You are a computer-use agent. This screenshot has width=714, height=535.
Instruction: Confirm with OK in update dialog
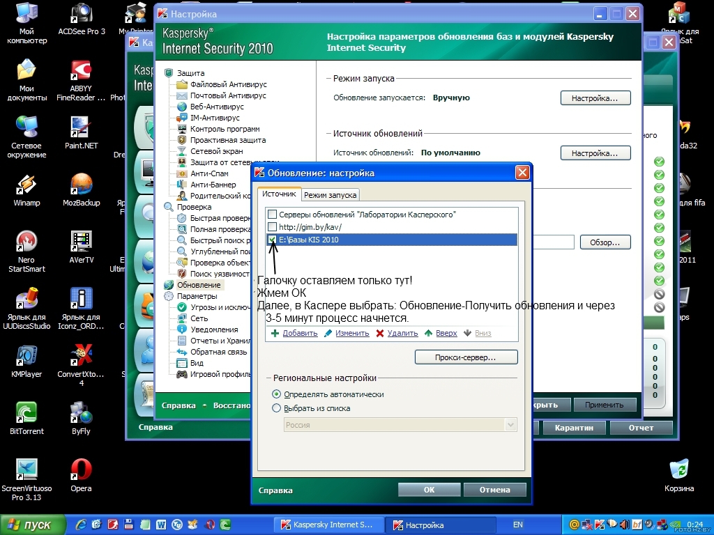[x=429, y=490]
